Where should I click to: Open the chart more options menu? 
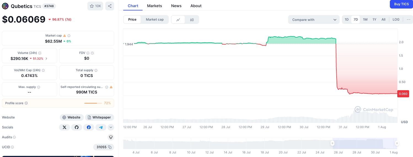408,20
